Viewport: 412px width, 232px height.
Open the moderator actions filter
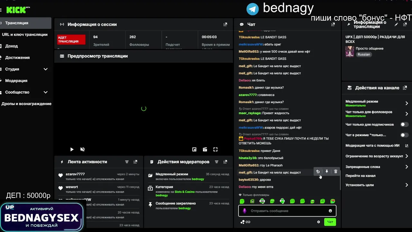pyautogui.click(x=217, y=162)
